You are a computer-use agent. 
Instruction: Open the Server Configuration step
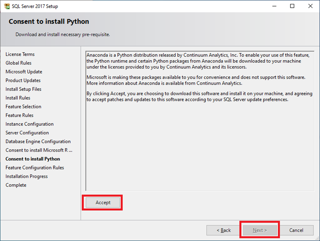tap(27, 133)
